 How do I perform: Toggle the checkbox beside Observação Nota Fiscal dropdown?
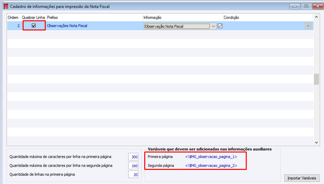(x=220, y=26)
